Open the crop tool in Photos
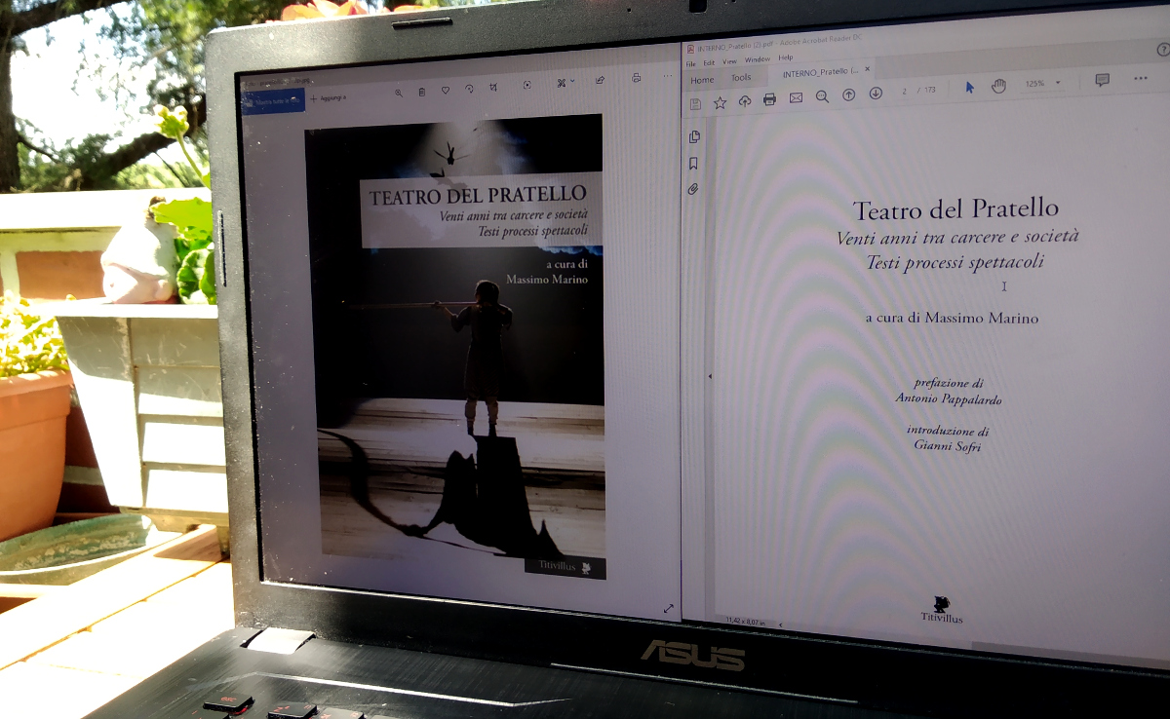The image size is (1170, 719). pos(493,88)
